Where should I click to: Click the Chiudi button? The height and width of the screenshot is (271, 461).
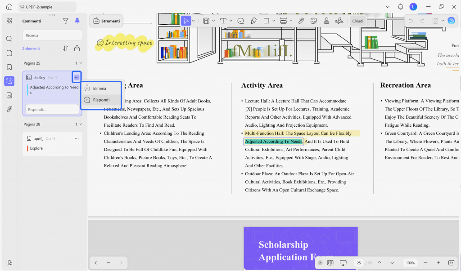pos(358,21)
